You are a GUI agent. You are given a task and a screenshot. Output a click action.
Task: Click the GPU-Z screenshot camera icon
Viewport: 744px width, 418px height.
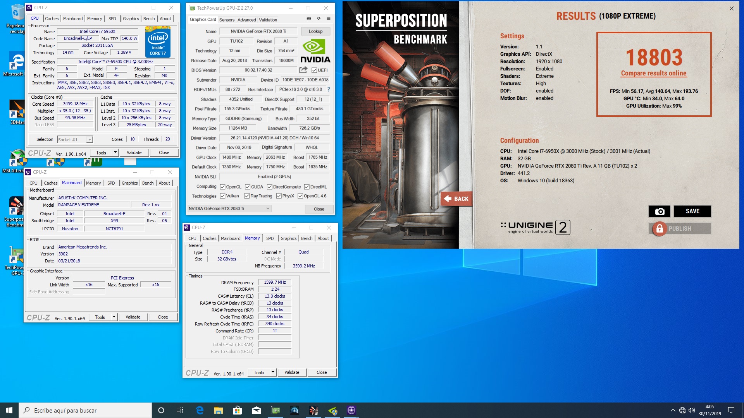point(309,19)
